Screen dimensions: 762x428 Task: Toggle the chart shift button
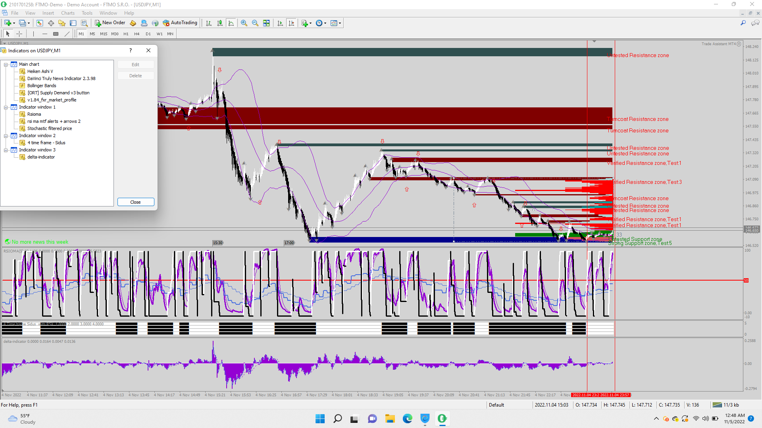291,23
